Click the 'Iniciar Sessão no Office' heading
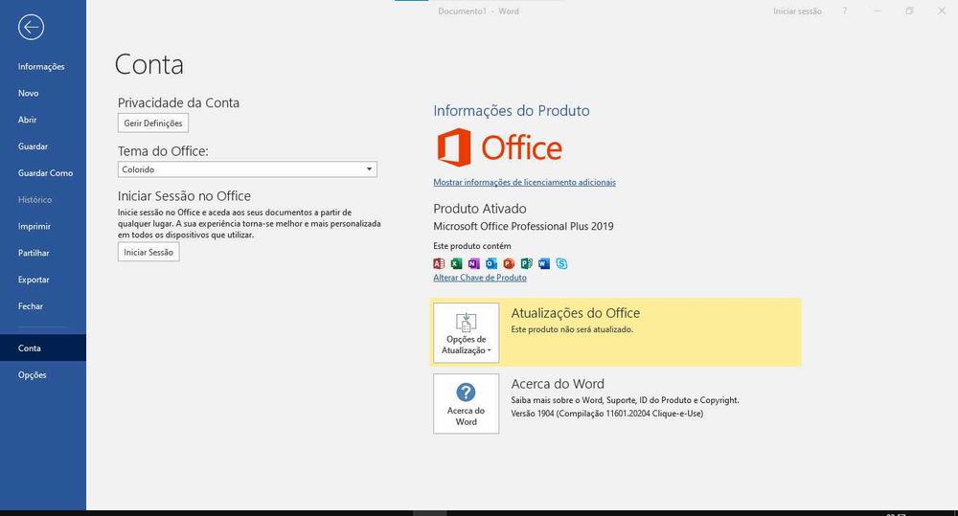958x516 pixels. 185,196
